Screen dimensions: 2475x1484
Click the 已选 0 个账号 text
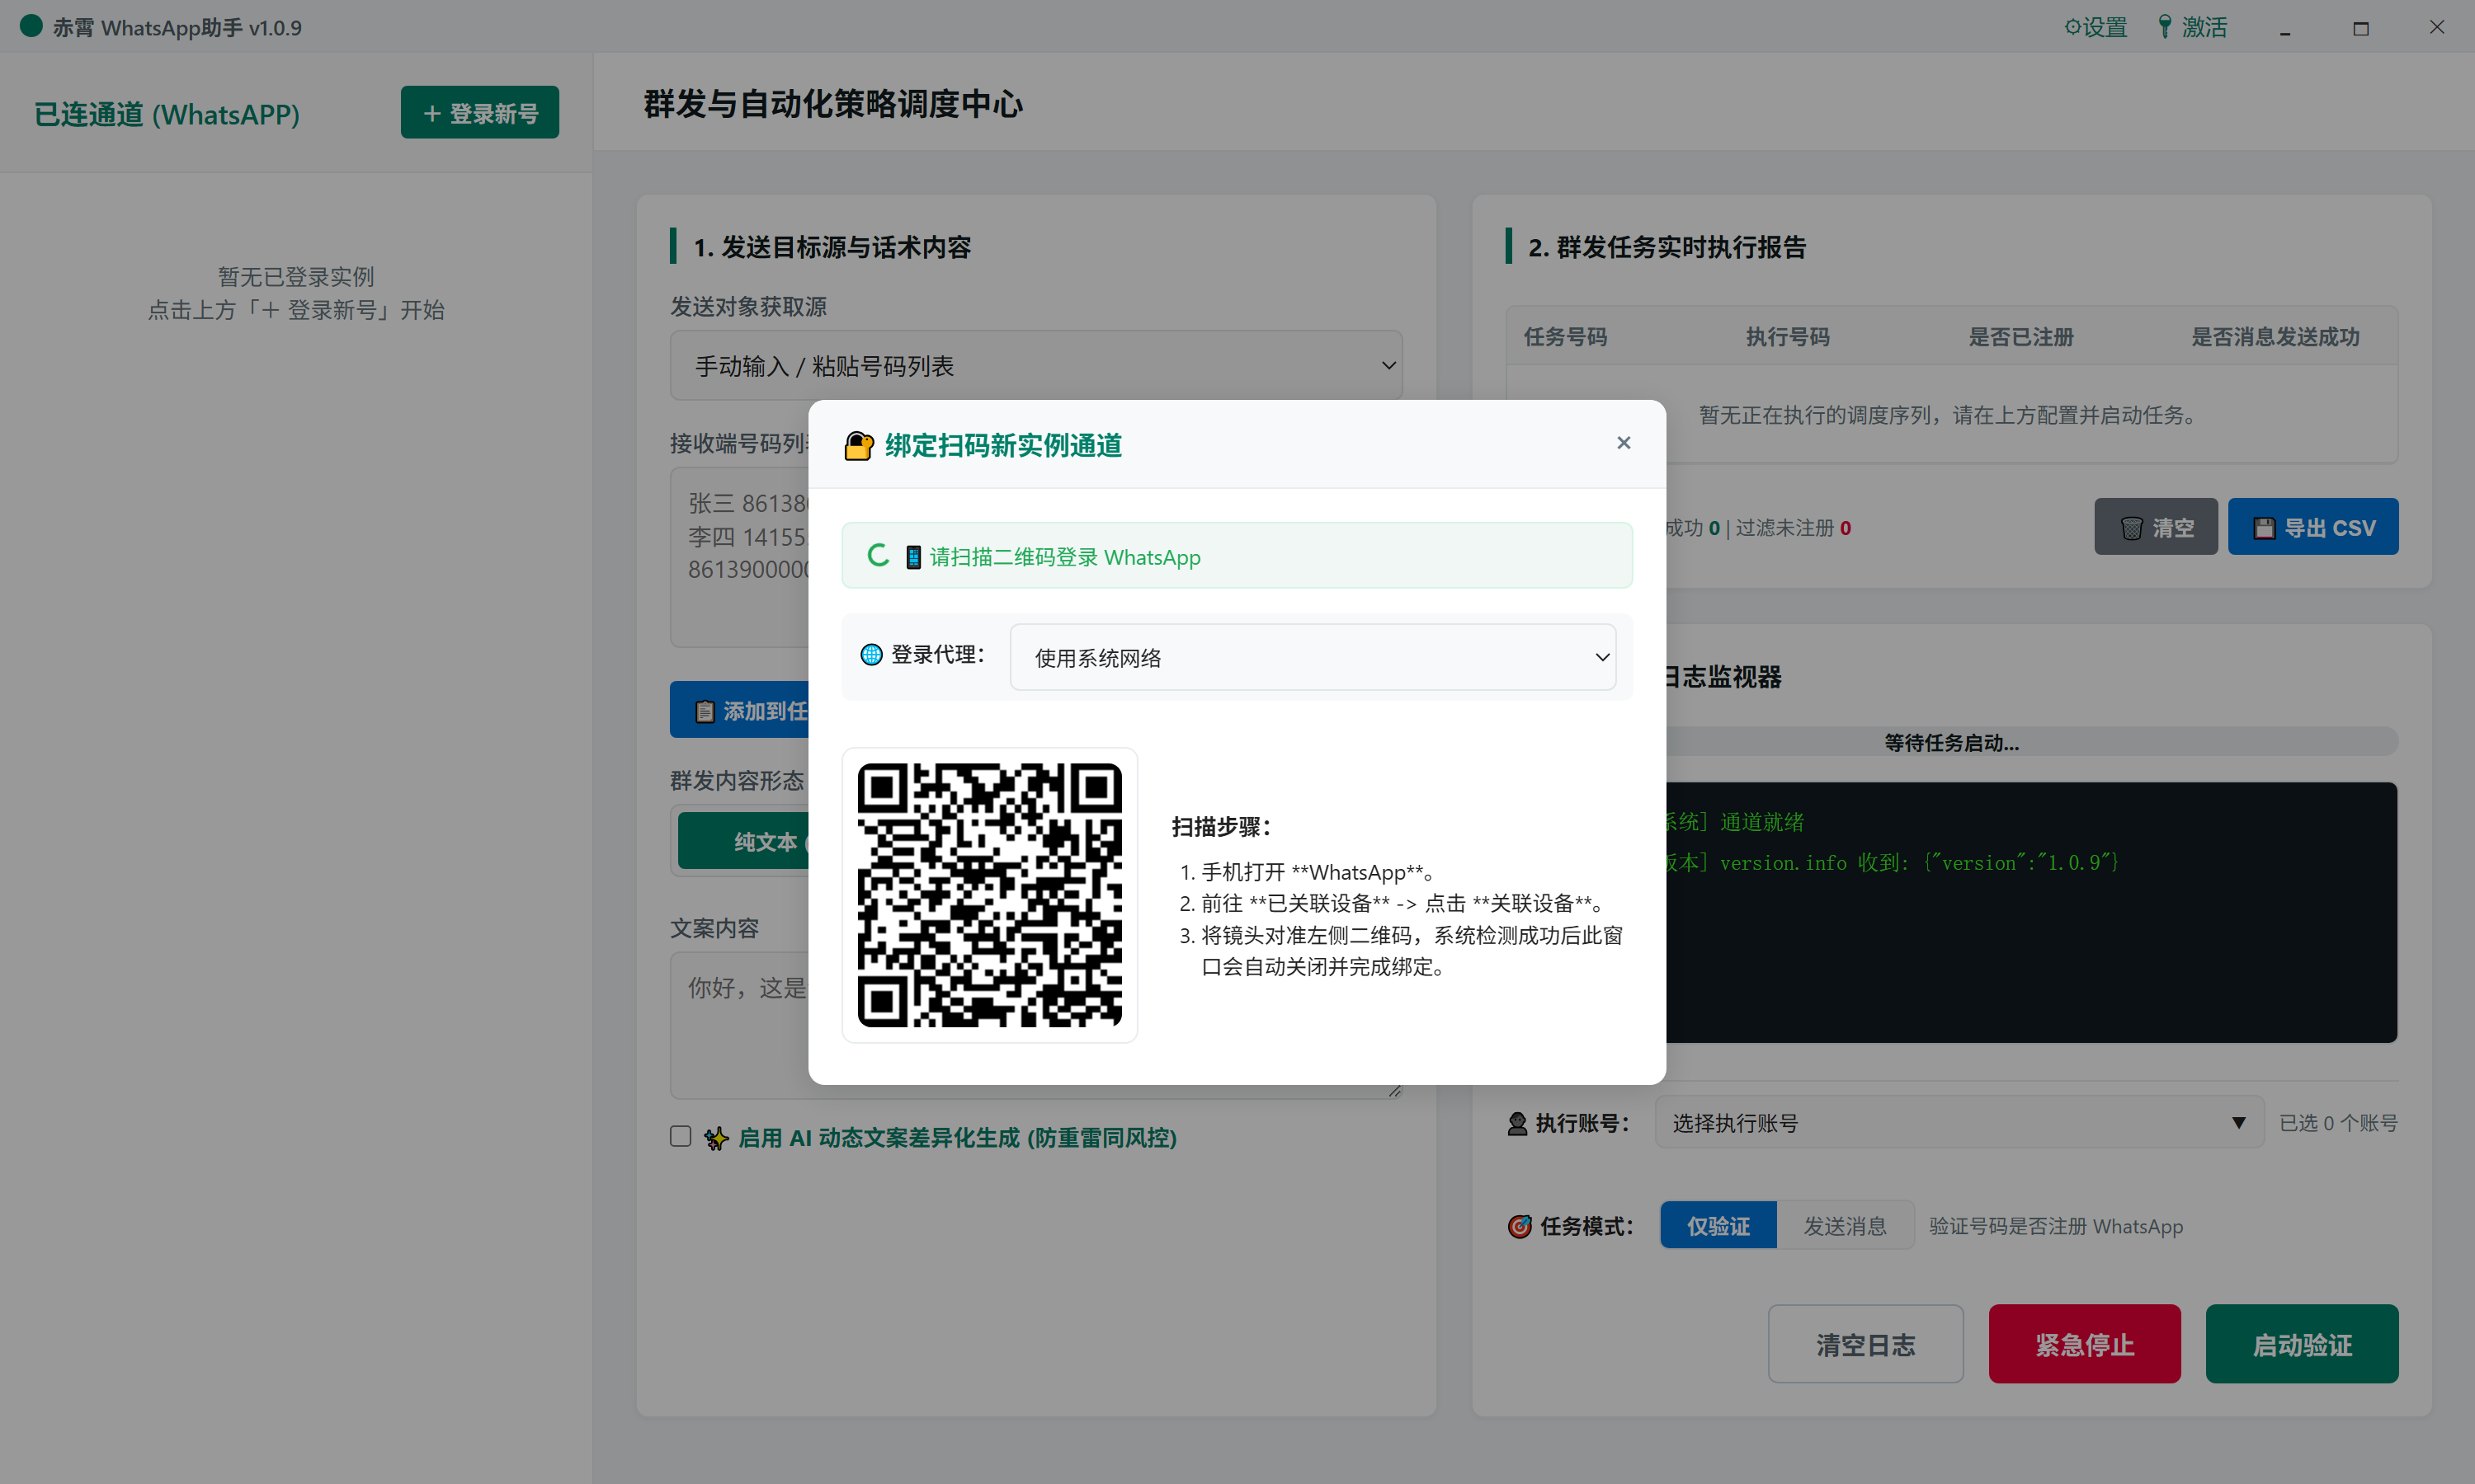coord(2338,1124)
